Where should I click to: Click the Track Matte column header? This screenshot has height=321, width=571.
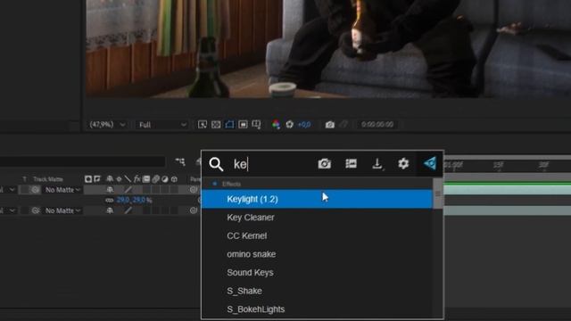pyautogui.click(x=47, y=179)
